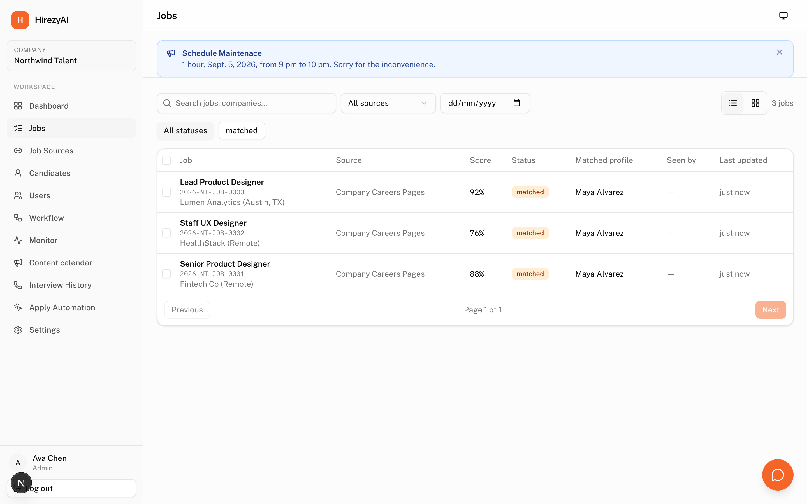Click the matched badge for Staff UX Designer

530,233
